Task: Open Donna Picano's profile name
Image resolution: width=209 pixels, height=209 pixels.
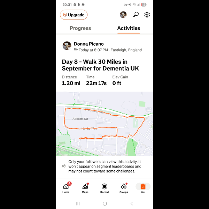Action: [89, 44]
